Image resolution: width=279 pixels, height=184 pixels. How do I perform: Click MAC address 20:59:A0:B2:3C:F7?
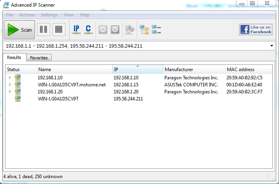coord(244,92)
